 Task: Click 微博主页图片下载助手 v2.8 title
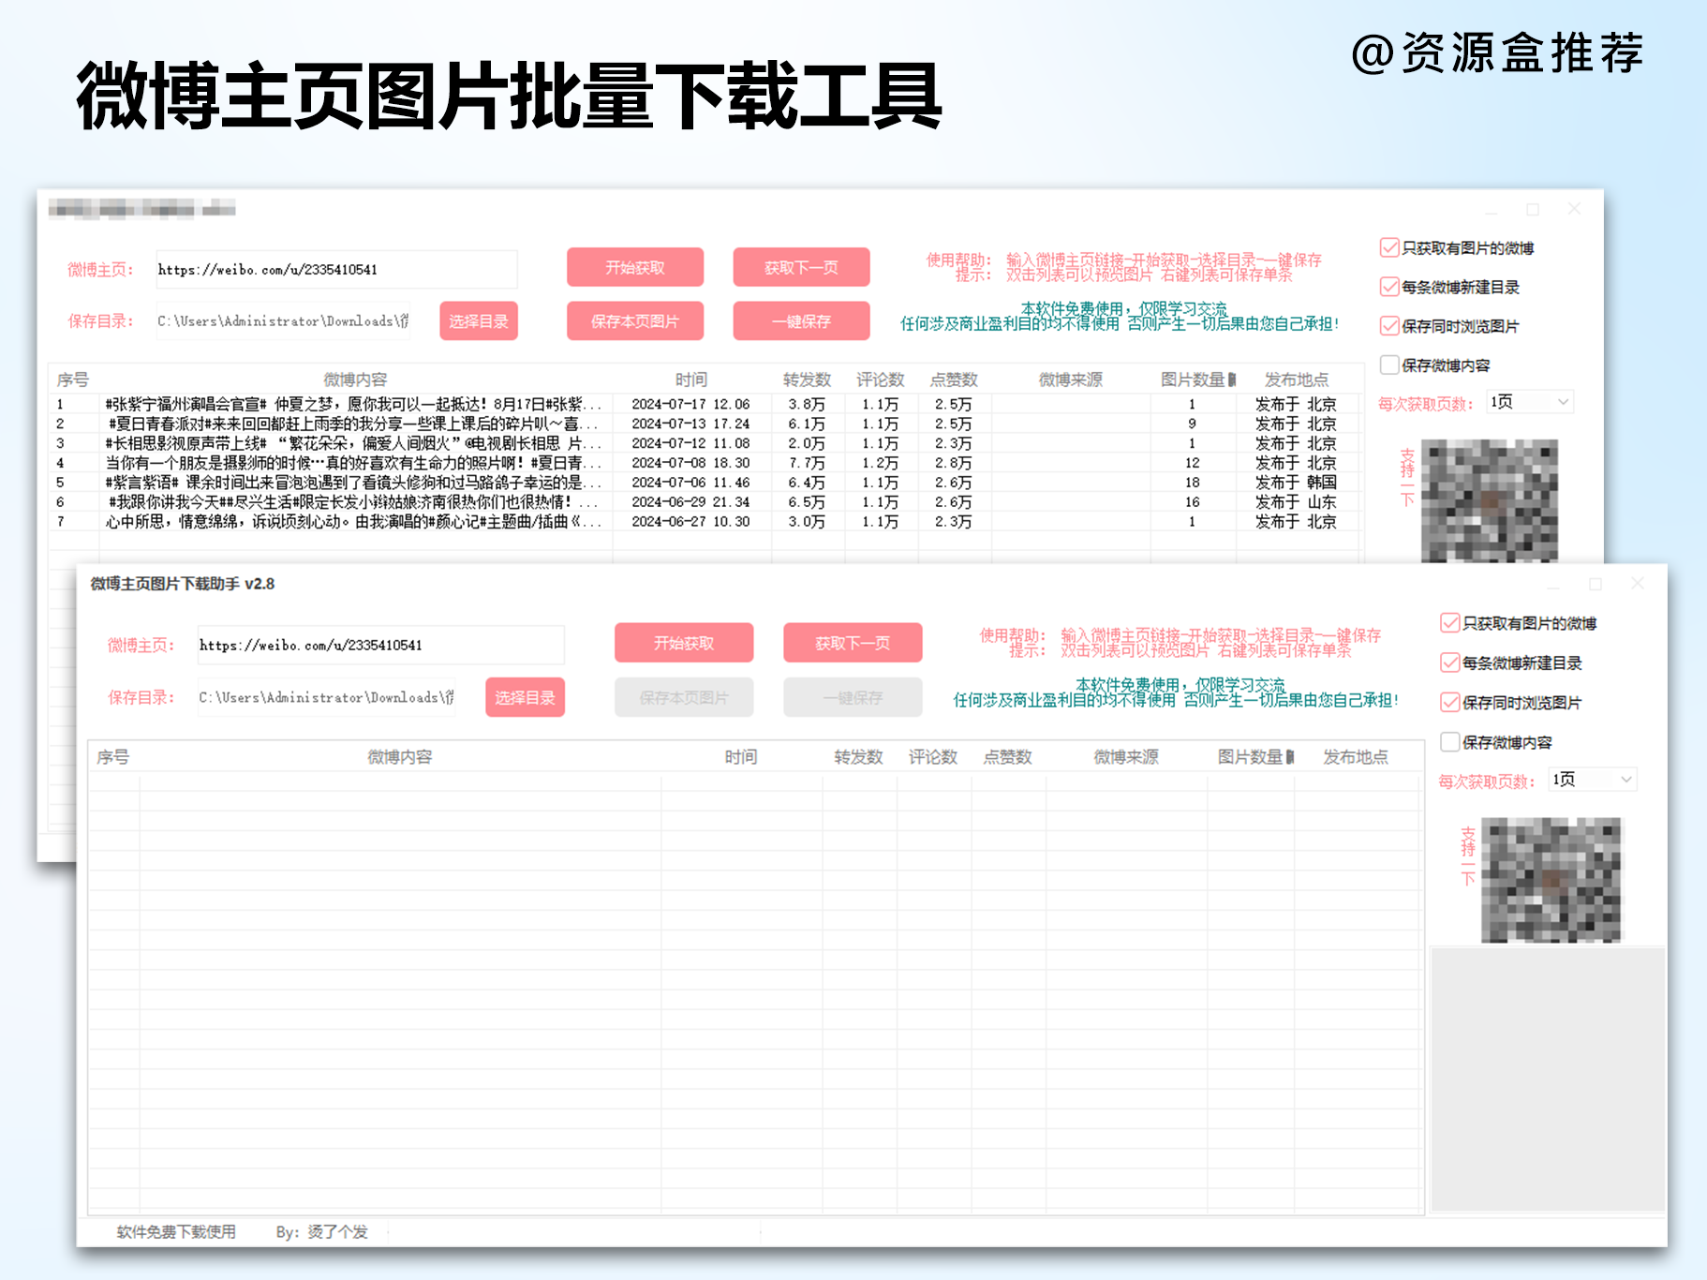pos(183,584)
